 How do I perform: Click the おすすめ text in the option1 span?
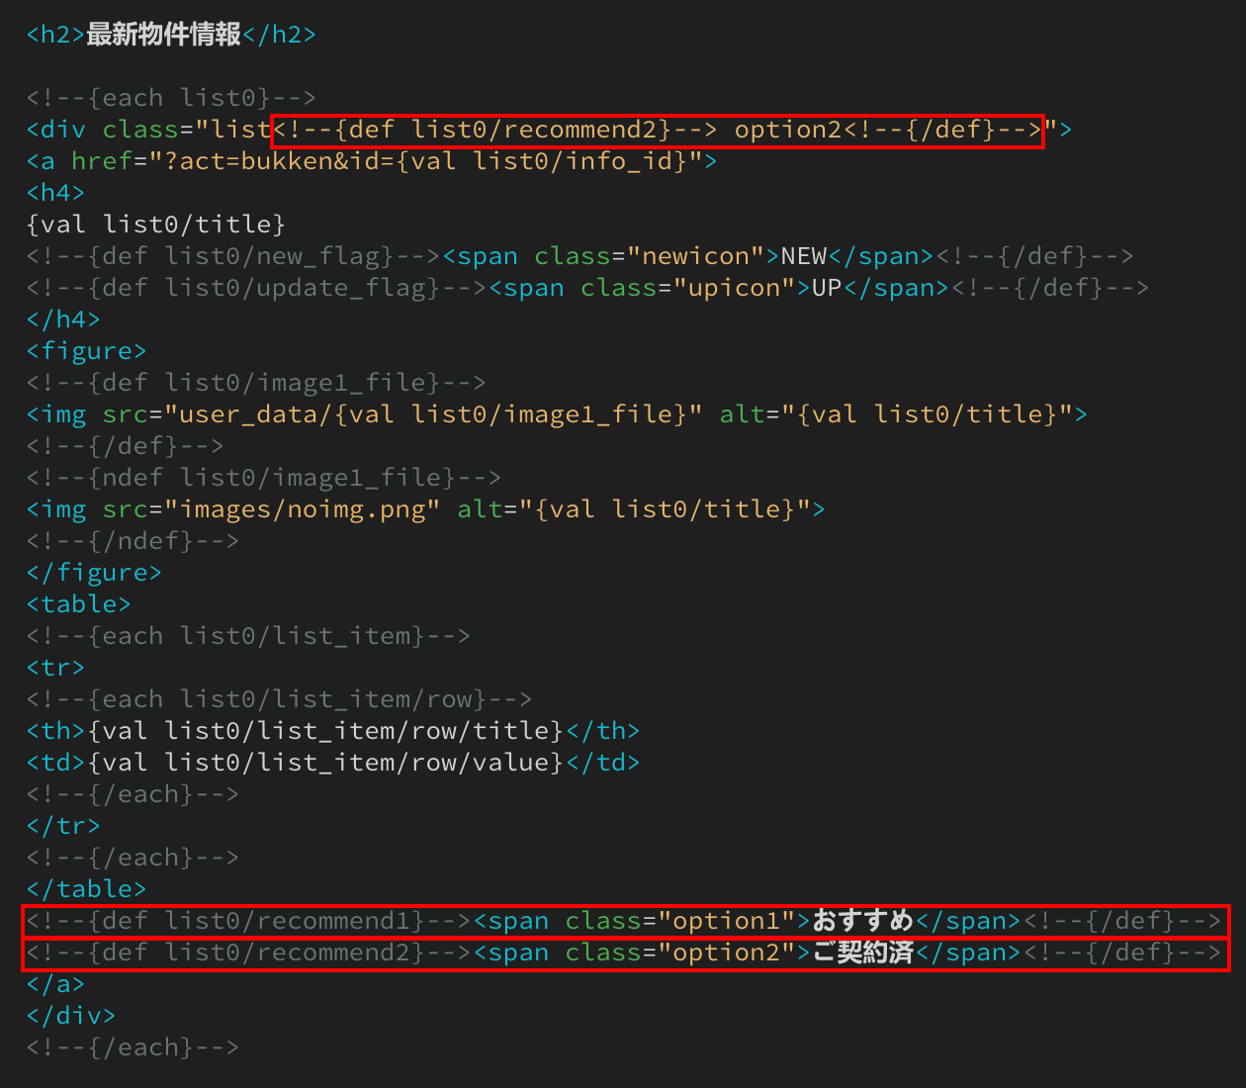point(862,921)
